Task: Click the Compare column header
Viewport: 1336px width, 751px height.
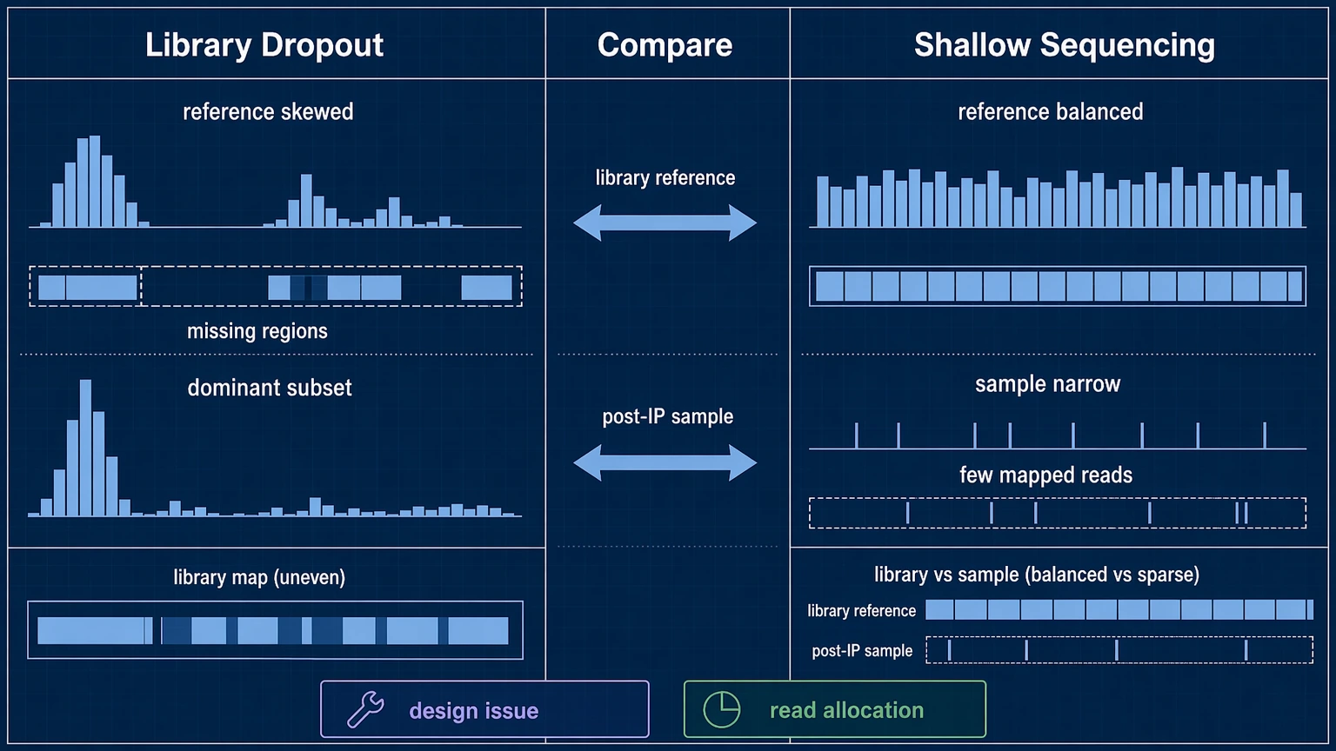Action: 665,45
